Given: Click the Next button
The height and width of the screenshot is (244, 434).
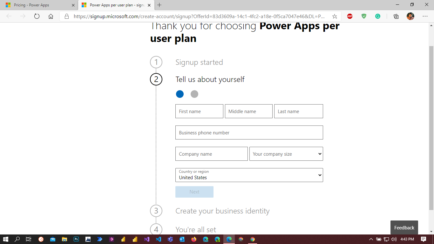Looking at the screenshot, I should (x=194, y=192).
